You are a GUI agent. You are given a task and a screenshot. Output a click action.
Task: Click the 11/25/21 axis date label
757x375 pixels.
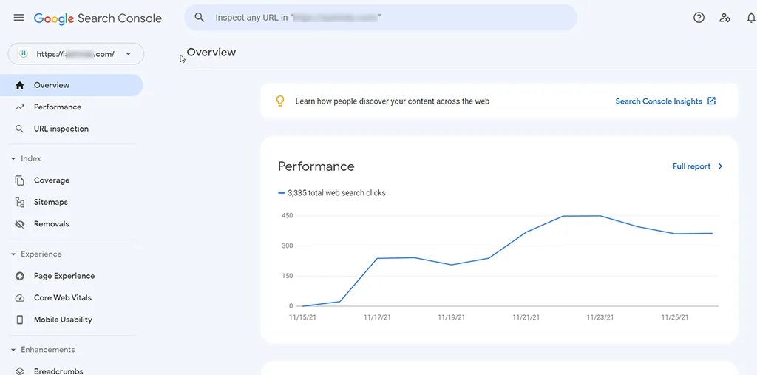click(675, 317)
